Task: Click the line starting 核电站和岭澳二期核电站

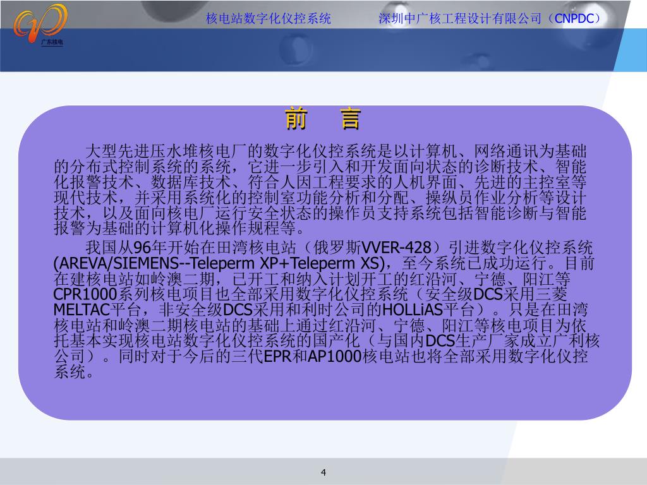Action: pyautogui.click(x=320, y=325)
